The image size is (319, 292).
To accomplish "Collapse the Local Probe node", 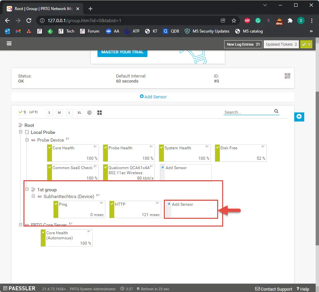I will click(x=20, y=132).
